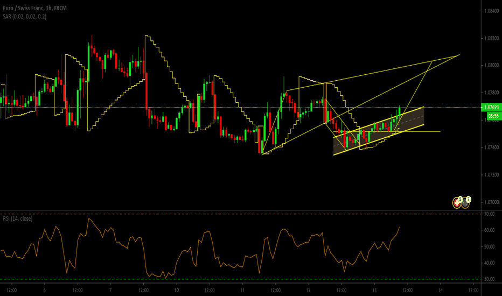Click the 1.08400 price axis label
502x296 pixels.
(491, 11)
